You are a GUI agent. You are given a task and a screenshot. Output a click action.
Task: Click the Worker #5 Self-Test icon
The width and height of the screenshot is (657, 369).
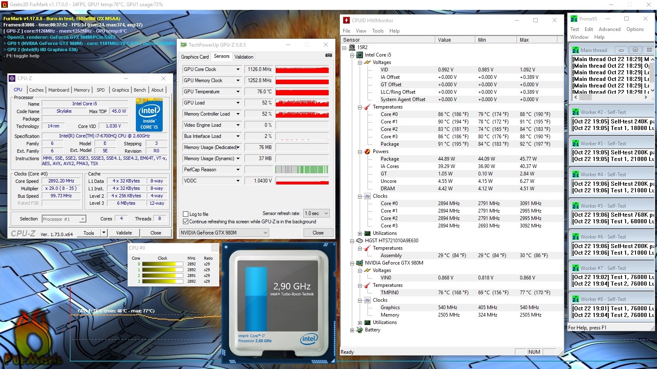575,206
